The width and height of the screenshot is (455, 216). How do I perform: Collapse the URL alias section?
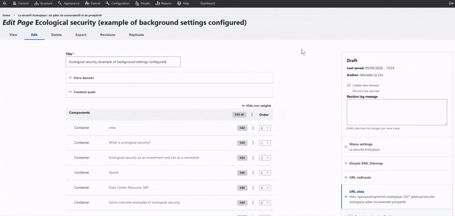(x=396, y=197)
